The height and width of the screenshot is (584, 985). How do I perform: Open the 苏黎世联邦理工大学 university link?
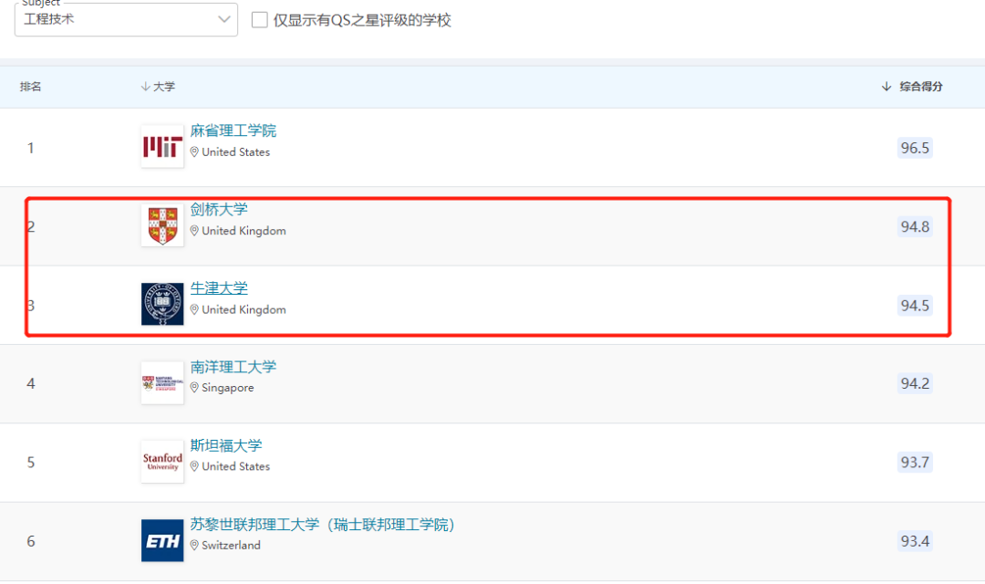[322, 525]
